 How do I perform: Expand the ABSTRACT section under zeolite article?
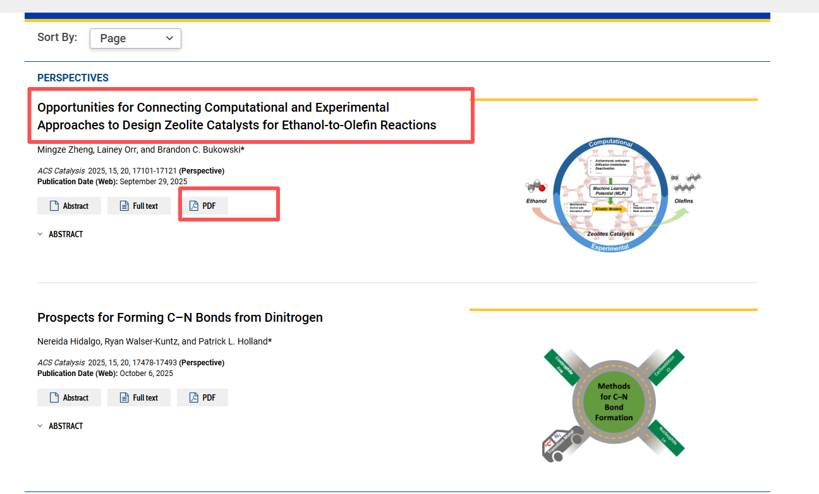point(61,234)
